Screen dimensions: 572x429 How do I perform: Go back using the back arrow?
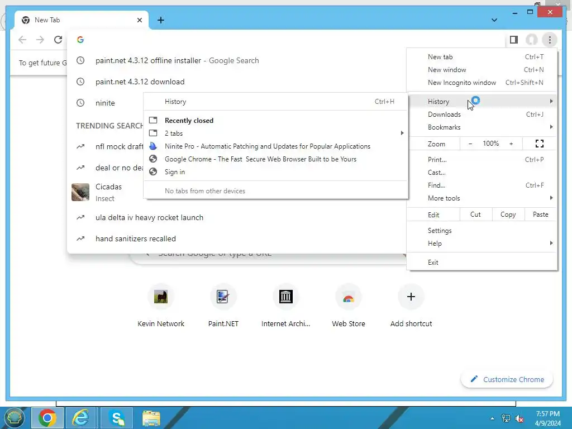pyautogui.click(x=22, y=40)
